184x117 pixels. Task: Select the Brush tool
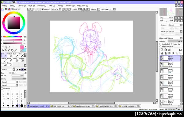coord(16,55)
